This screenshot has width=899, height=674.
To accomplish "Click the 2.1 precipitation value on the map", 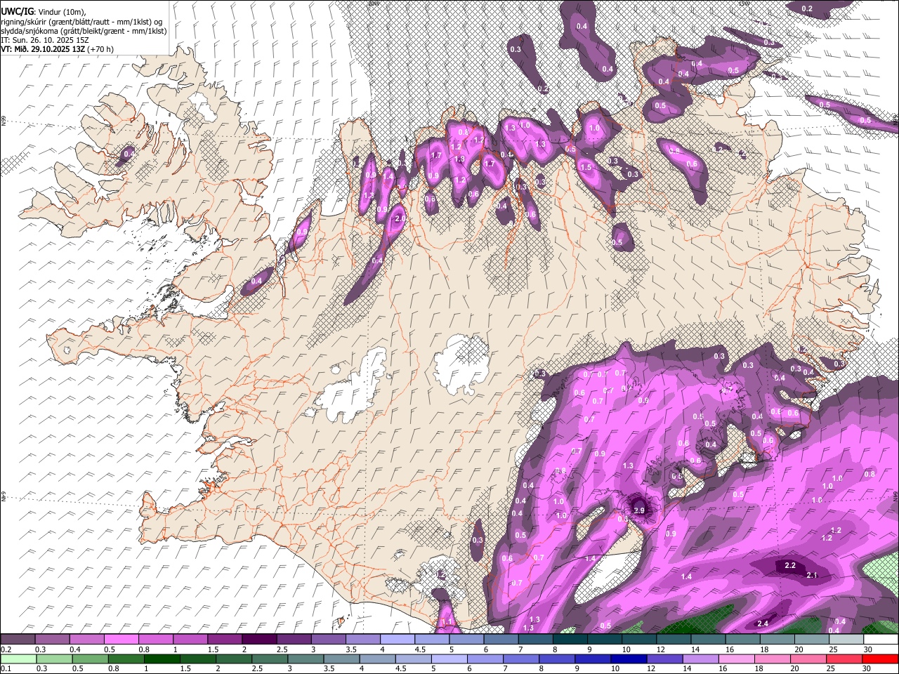I will point(812,575).
